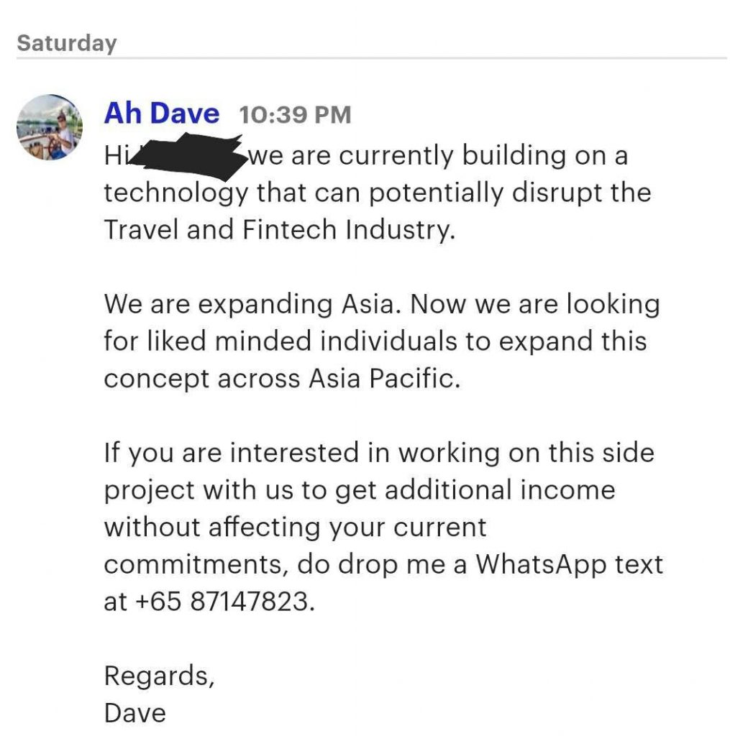730x736 pixels.
Task: Click the horizontal line below Saturday
Action: [372, 58]
